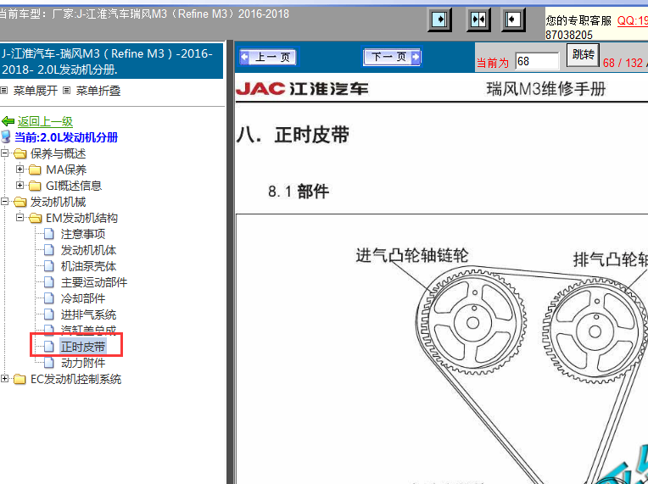Click the GI概述信息 folder label
This screenshot has width=648, height=484.
(x=74, y=186)
